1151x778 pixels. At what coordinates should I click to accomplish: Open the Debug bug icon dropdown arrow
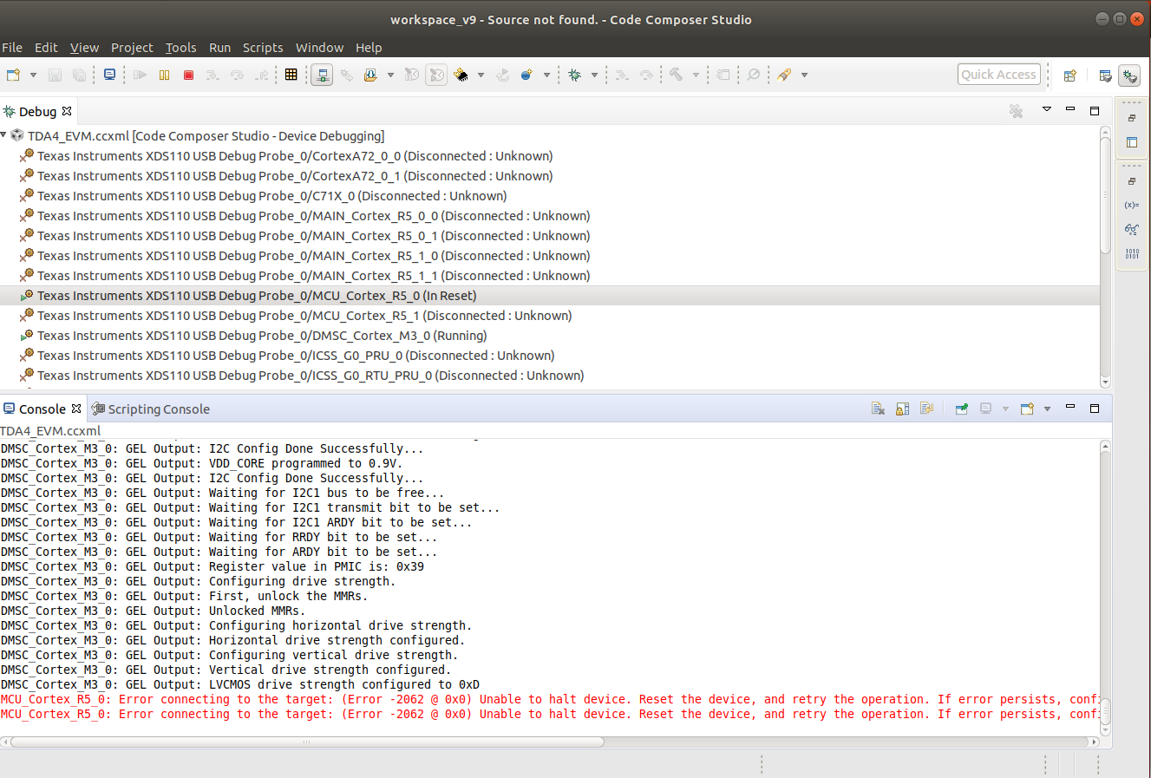click(x=594, y=75)
